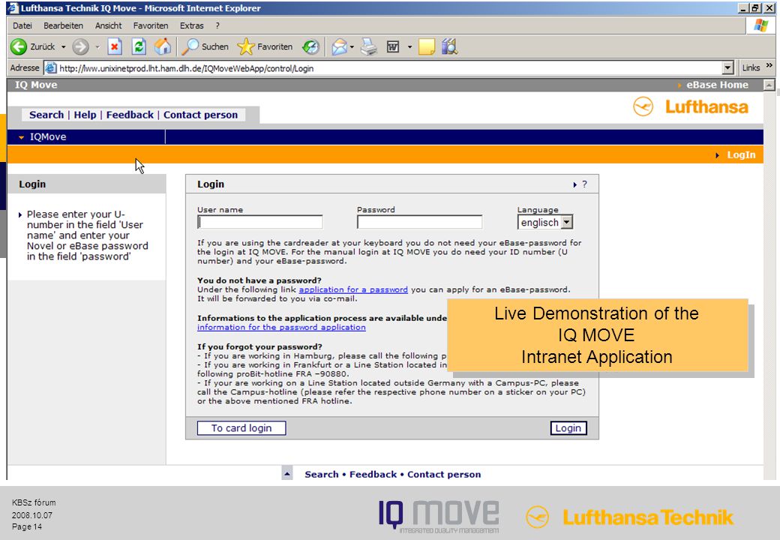Screen dimensions: 780x540
Task: Click the Edit with Word toolbar icon
Action: pyautogui.click(x=393, y=46)
